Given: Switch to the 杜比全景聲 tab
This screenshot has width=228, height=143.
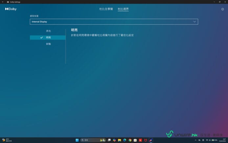Looking at the screenshot, I should 106,9.
